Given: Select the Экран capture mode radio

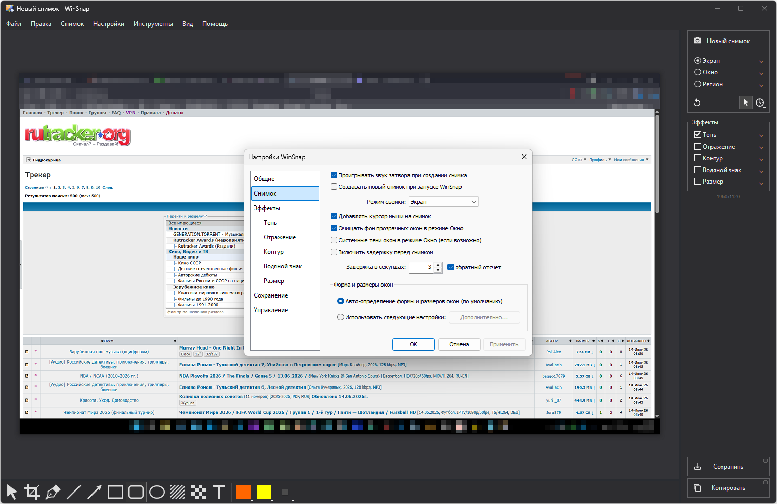Looking at the screenshot, I should [x=698, y=61].
